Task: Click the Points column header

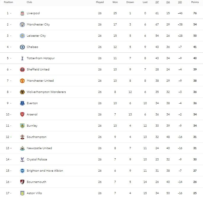Action: tap(195, 2)
